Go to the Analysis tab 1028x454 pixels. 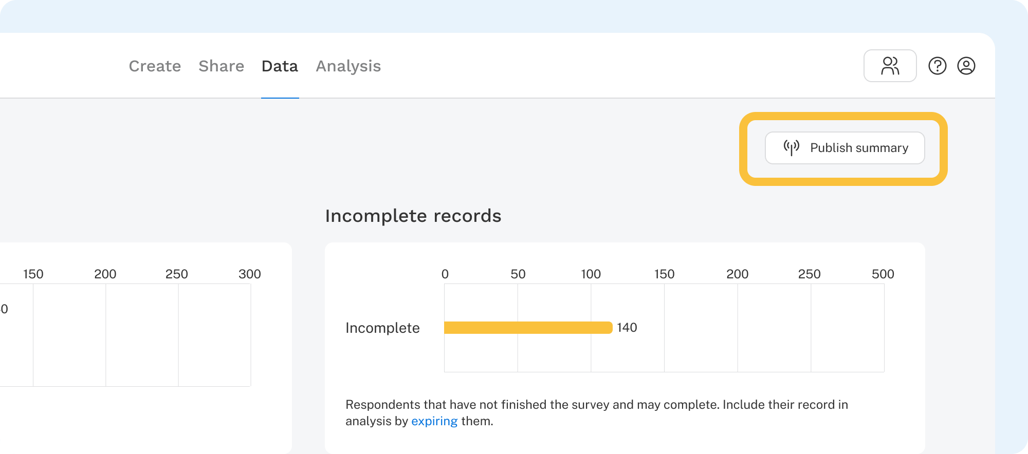coord(348,66)
